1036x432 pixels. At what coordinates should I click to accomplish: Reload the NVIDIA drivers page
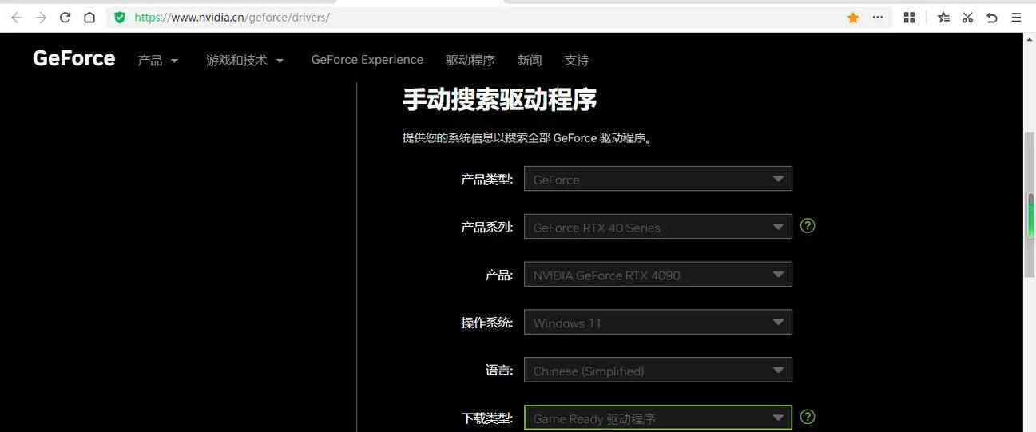65,17
